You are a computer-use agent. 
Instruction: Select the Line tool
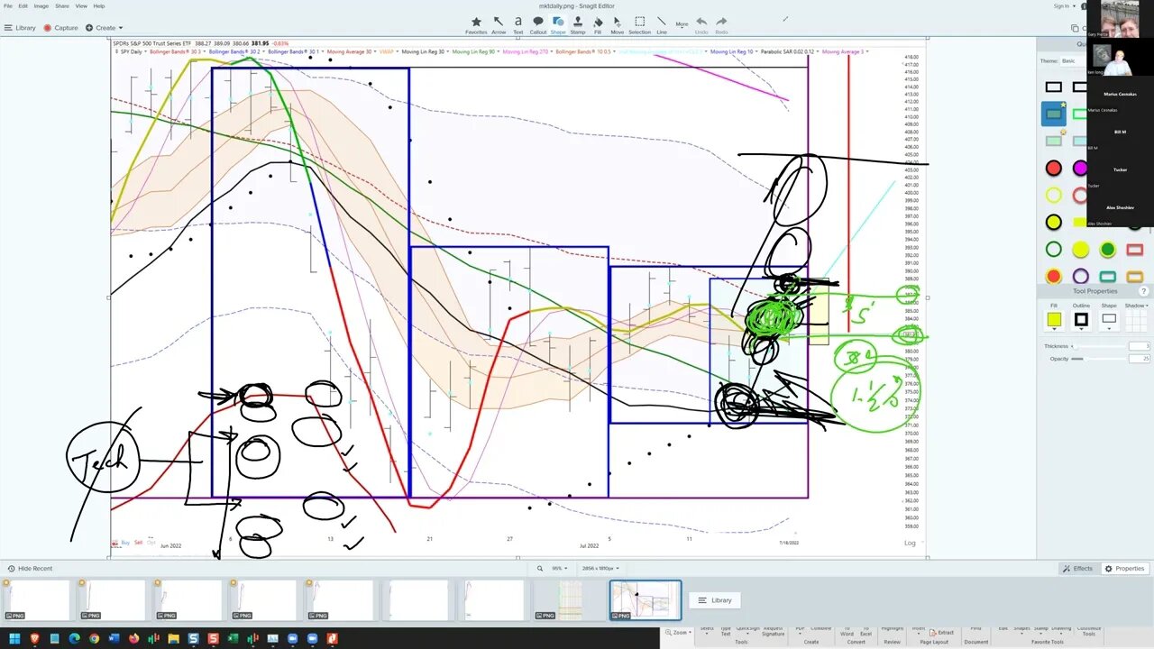[x=662, y=24]
